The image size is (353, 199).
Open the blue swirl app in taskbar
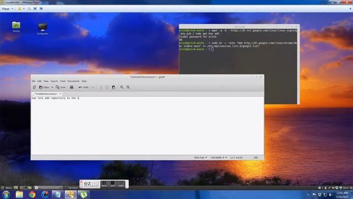pyautogui.click(x=45, y=195)
